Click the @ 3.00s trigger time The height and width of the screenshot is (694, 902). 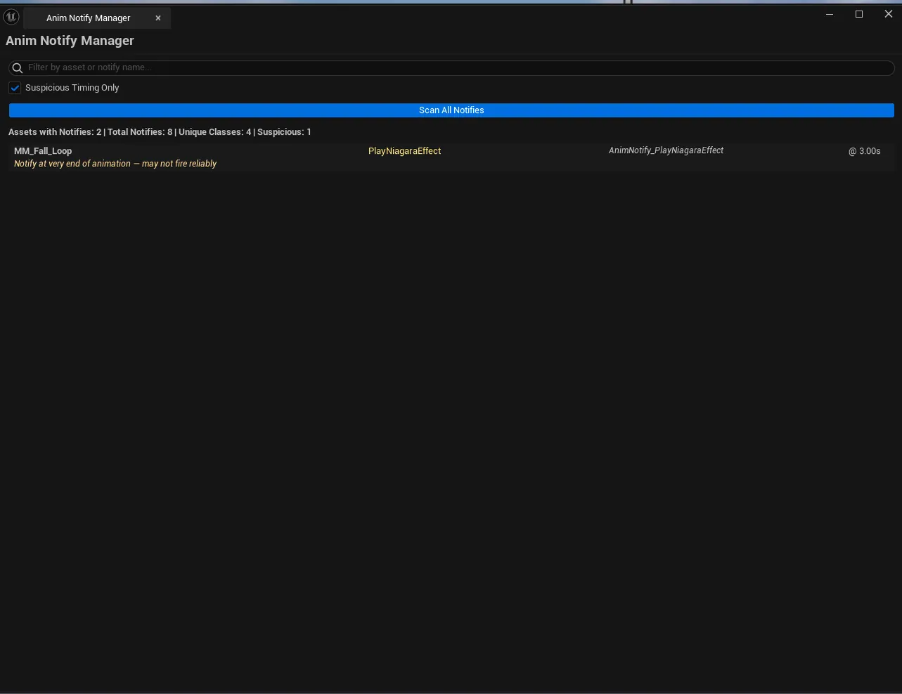coord(864,151)
